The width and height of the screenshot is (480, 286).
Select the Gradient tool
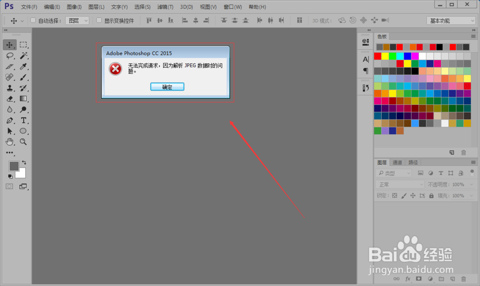tap(23, 99)
